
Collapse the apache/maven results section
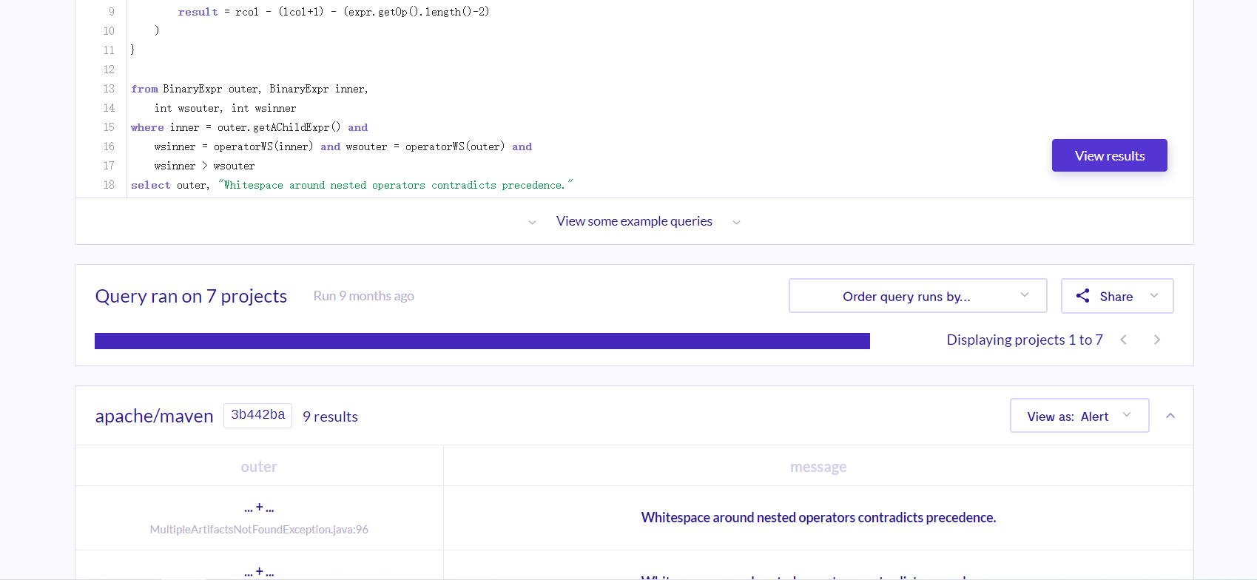click(x=1170, y=416)
